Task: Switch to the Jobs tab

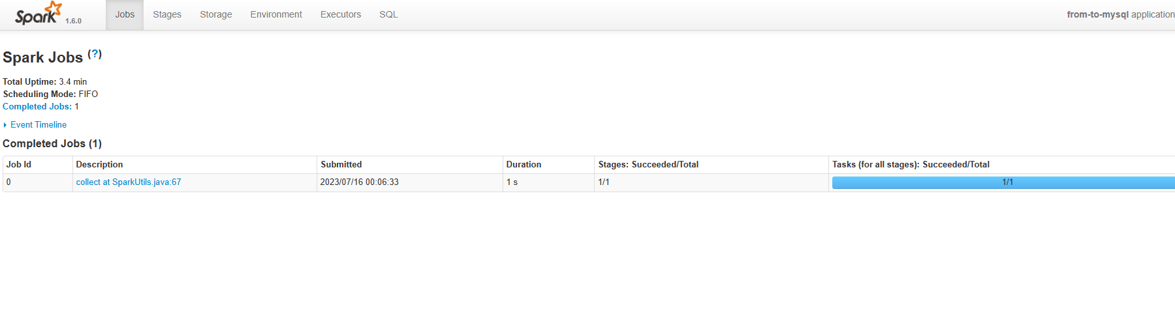Action: 125,14
